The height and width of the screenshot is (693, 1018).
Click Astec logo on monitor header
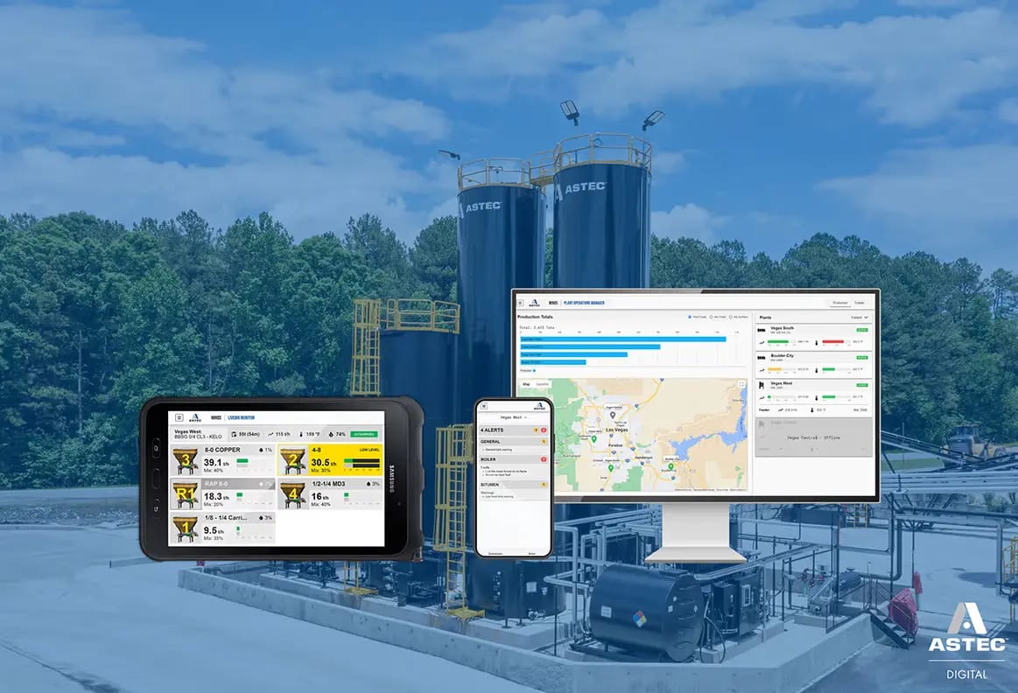pyautogui.click(x=534, y=303)
